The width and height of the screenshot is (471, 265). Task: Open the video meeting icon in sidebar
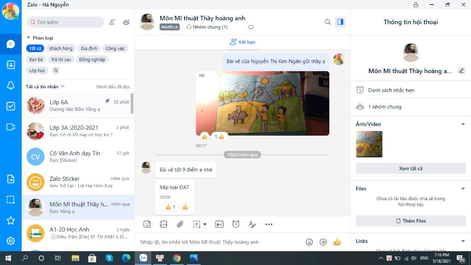click(x=11, y=127)
